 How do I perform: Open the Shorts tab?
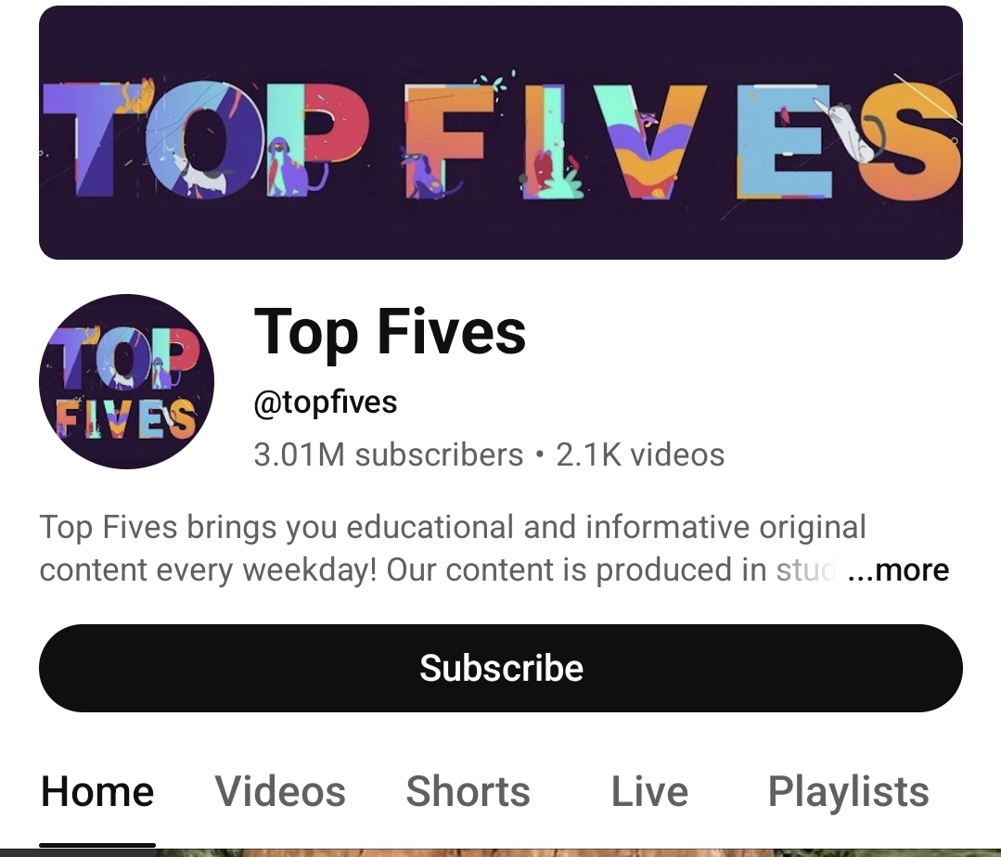point(468,791)
